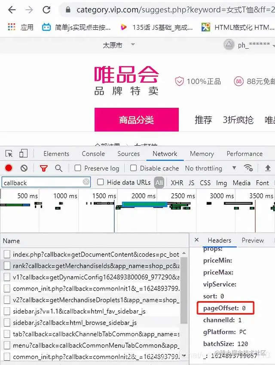This screenshot has height=365, width=275.
Task: Click the timeline overview at 2000 ms
Action: [x=144, y=196]
